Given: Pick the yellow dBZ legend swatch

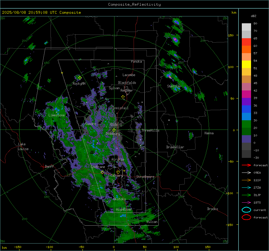Looking at the screenshot, I should 246,64.
